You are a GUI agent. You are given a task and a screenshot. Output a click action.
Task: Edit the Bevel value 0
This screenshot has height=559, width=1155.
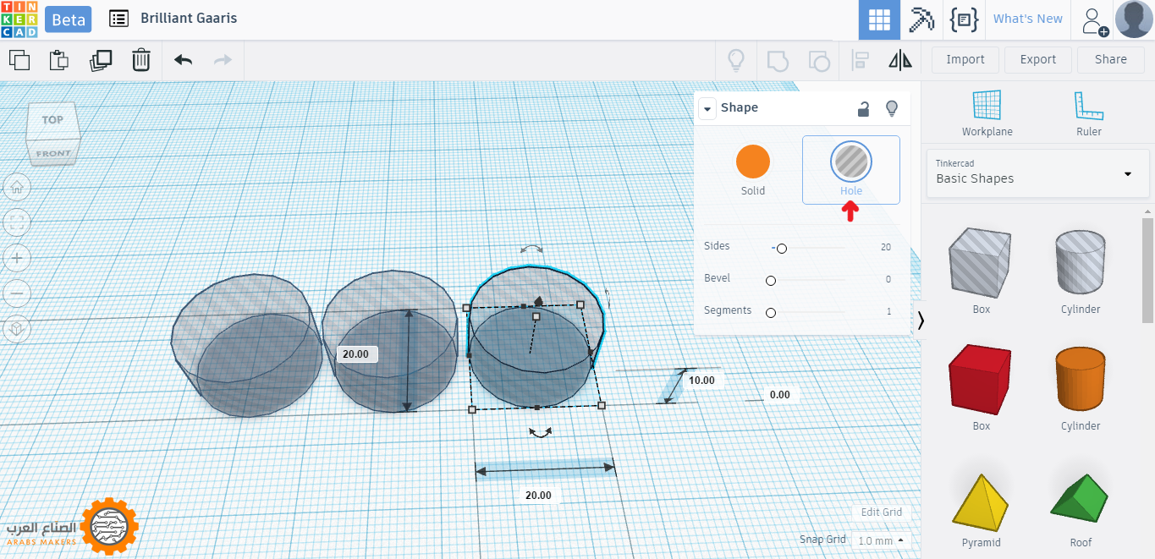tap(888, 279)
